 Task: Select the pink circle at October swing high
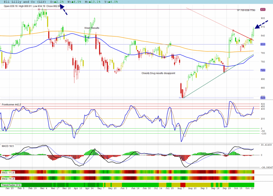pyautogui.click(x=233, y=30)
